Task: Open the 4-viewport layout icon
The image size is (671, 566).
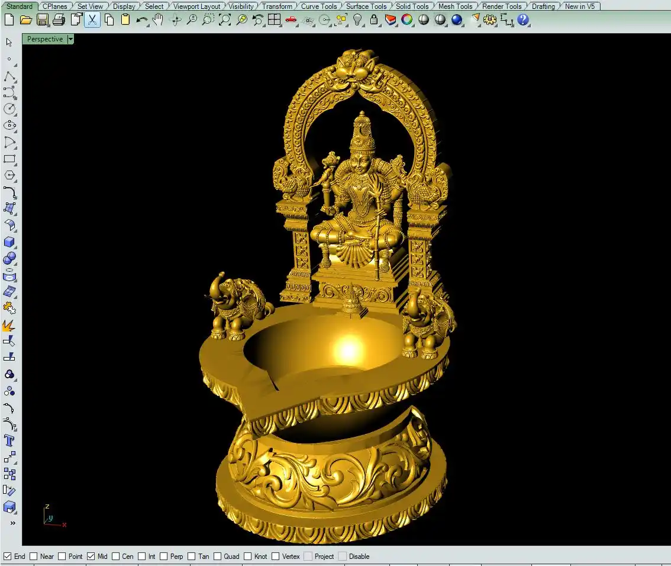Action: tap(274, 20)
